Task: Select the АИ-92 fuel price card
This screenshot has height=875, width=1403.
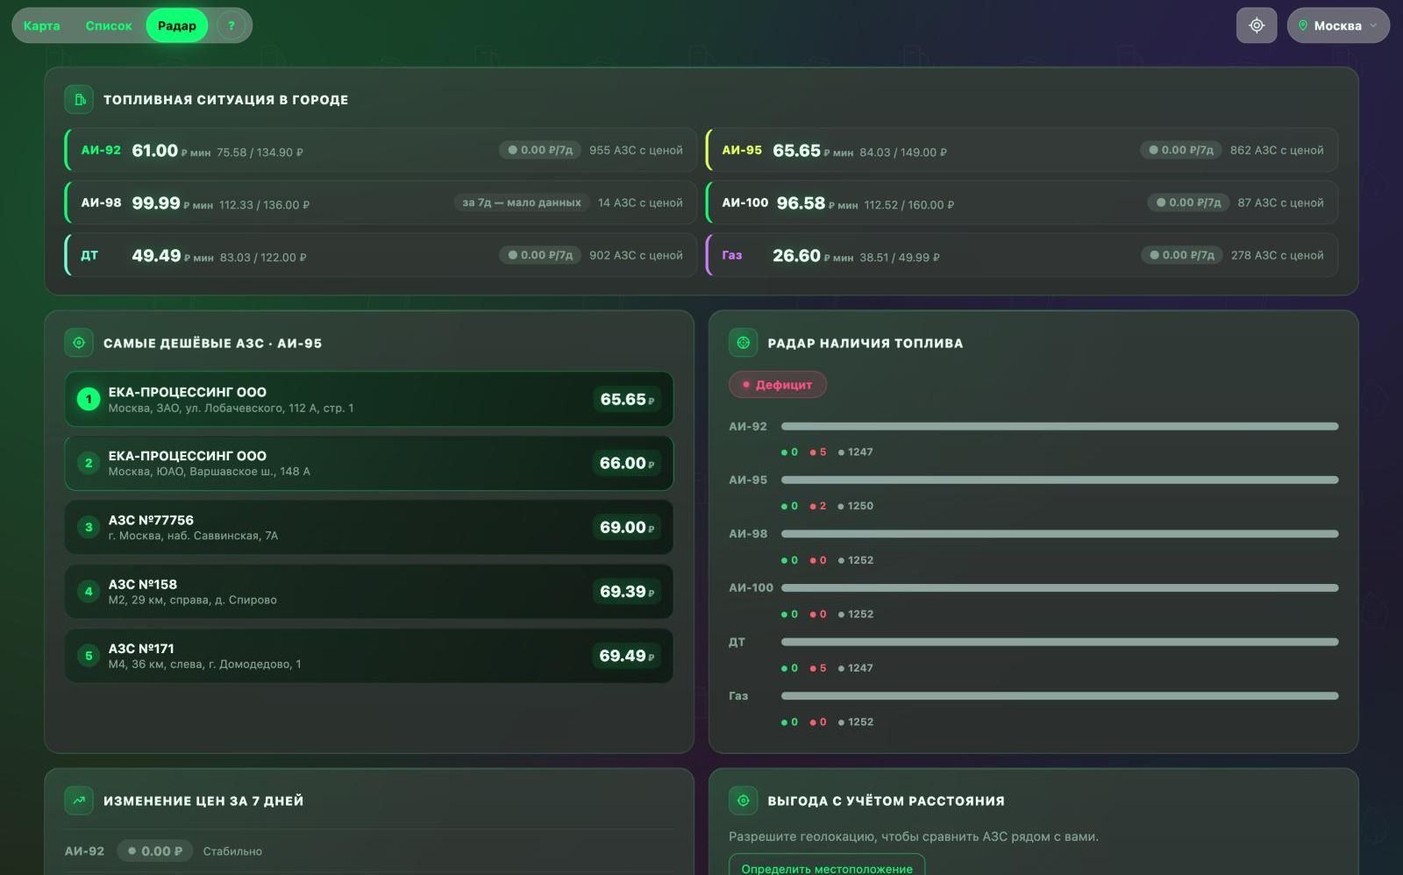Action: (x=381, y=150)
